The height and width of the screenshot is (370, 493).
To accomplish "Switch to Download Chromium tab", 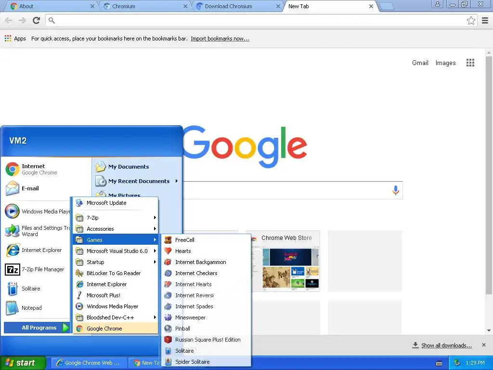I will pyautogui.click(x=238, y=6).
